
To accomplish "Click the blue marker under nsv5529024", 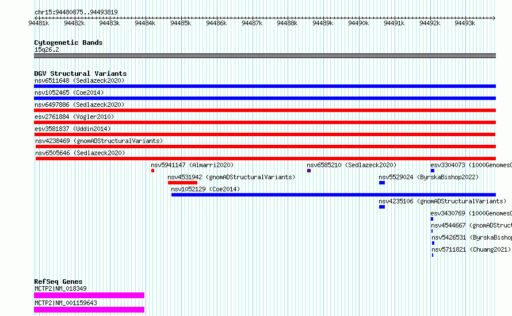I will click(x=382, y=183).
